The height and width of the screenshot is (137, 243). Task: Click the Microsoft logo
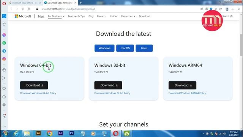[x=23, y=16]
